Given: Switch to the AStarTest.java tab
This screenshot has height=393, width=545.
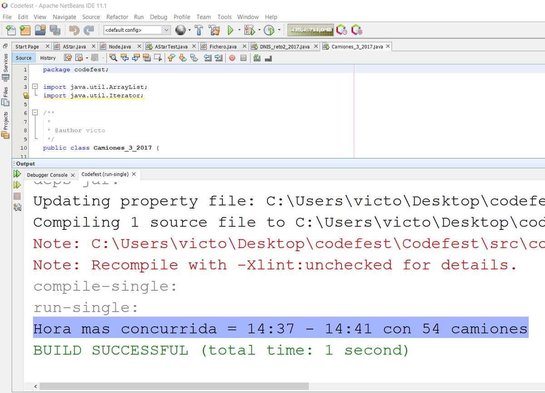Looking at the screenshot, I should (x=171, y=47).
